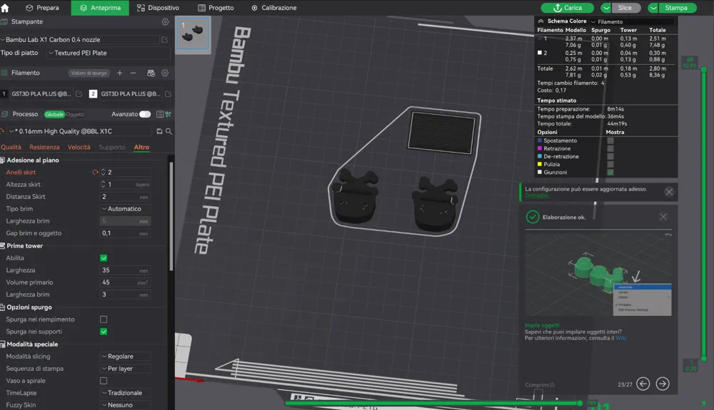
Task: Show Retrazione in preview
Action: click(610, 148)
